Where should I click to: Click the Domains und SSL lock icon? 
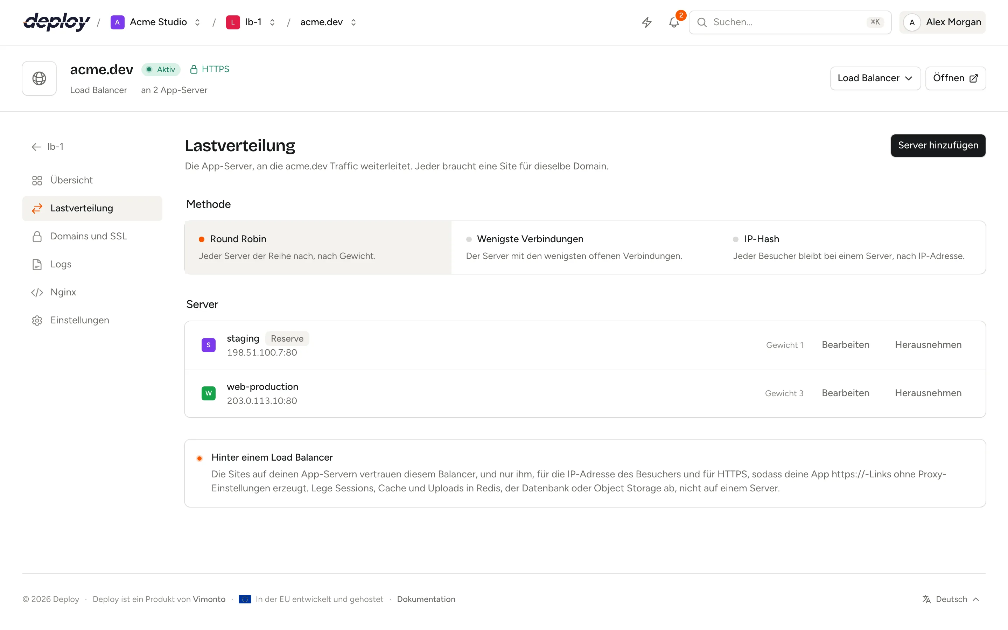click(x=37, y=236)
